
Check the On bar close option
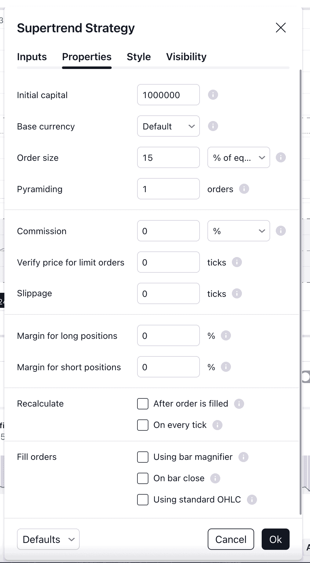[143, 478]
